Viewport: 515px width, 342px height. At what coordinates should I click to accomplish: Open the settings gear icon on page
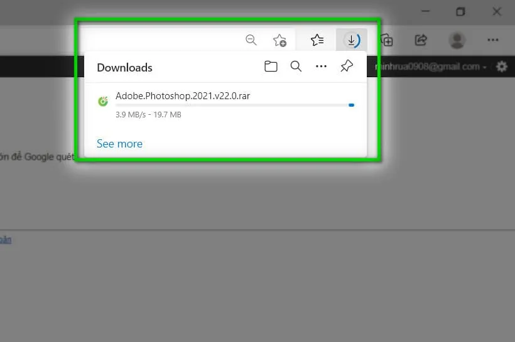(501, 67)
